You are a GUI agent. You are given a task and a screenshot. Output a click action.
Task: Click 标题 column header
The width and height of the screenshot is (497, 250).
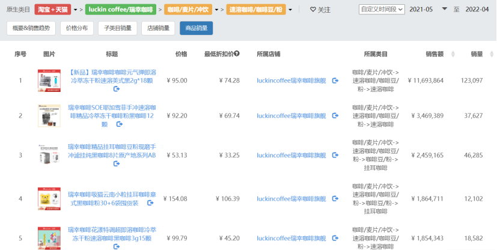click(112, 54)
